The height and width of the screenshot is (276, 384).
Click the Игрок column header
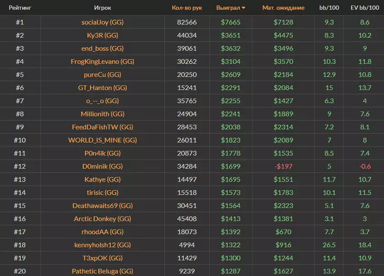tap(103, 8)
